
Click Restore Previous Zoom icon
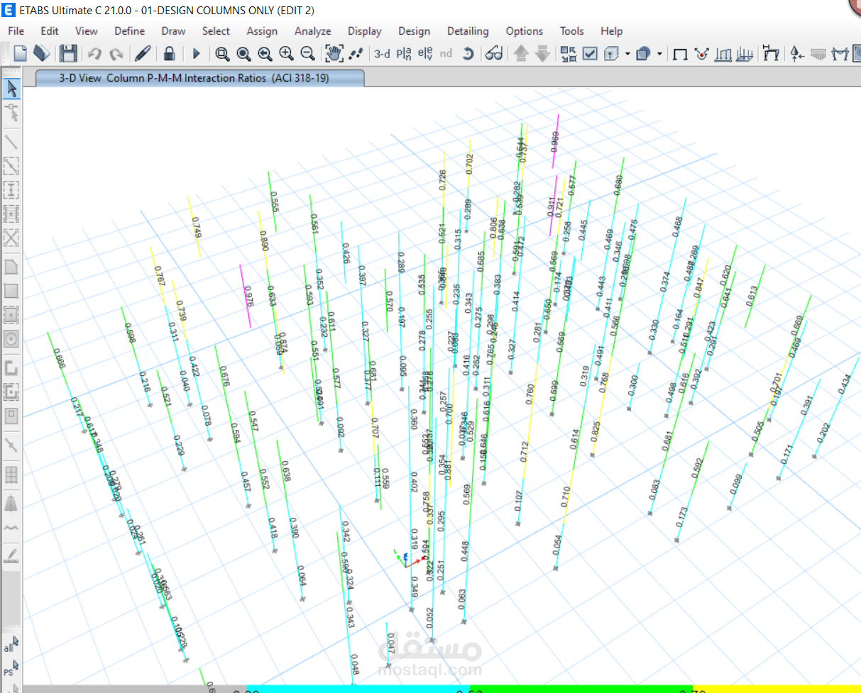coord(265,53)
